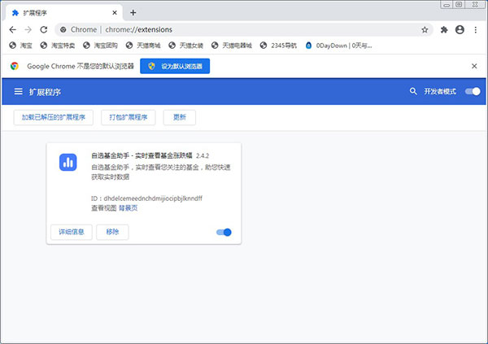The image size is (488, 344).
Task: Minimize the Chrome window
Action: pos(447,5)
